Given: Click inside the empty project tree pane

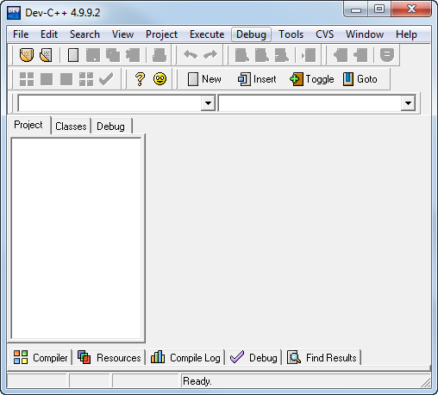Looking at the screenshot, I should (x=77, y=238).
